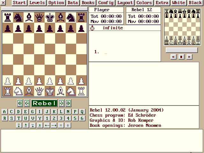The width and height of the screenshot is (204, 153).
Task: Click the A letter key button
Action: [x=4, y=112]
